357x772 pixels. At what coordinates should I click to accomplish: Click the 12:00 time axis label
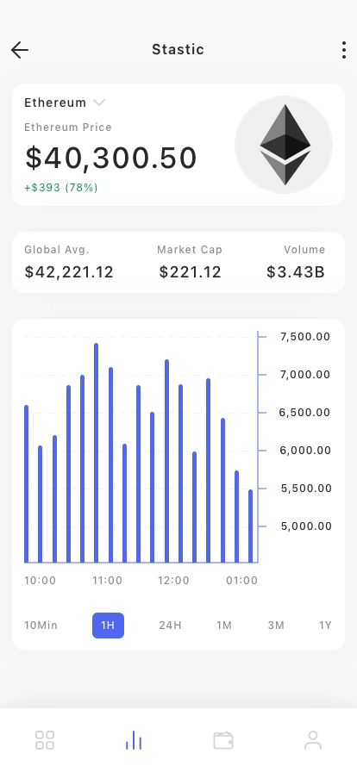pos(173,581)
